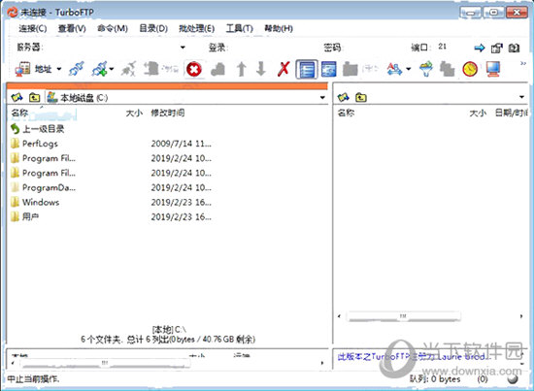Open the 目录(D) menu
The height and width of the screenshot is (391, 534).
pyautogui.click(x=153, y=28)
